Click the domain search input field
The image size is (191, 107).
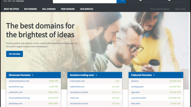[78, 1]
